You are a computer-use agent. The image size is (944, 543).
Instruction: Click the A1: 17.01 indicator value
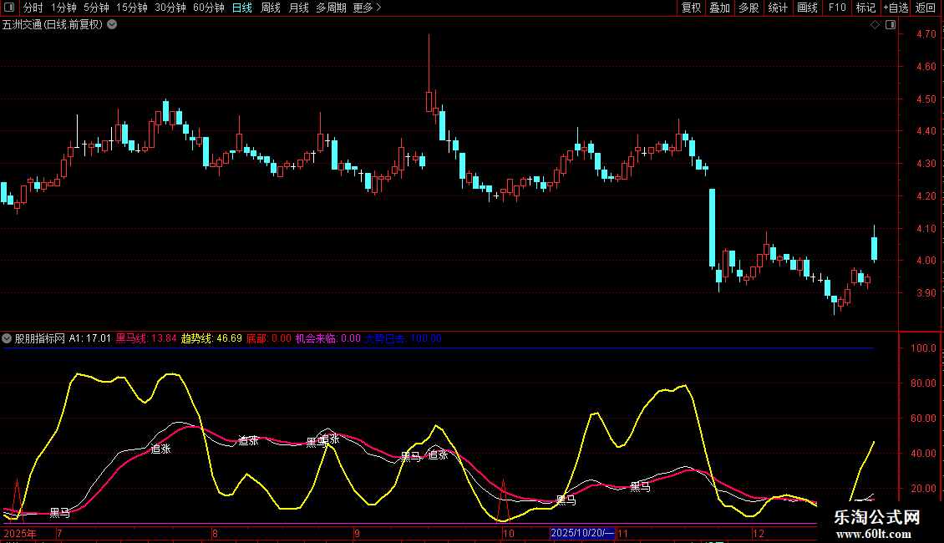coord(89,338)
